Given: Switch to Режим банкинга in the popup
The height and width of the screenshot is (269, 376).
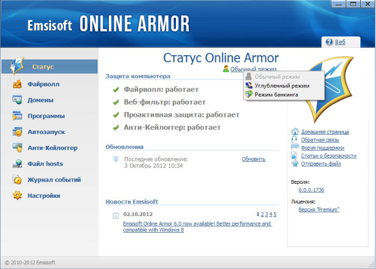Looking at the screenshot, I should [x=284, y=95].
